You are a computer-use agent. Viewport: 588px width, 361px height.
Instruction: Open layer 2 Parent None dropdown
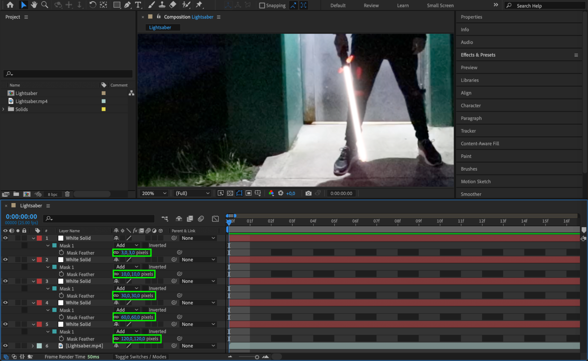pos(198,259)
